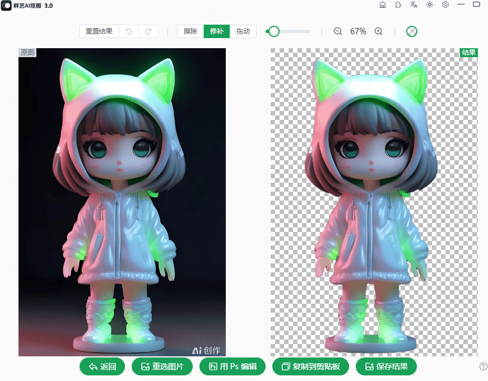This screenshot has height=381, width=488.
Task: Click the redo arrow icon
Action: click(148, 31)
